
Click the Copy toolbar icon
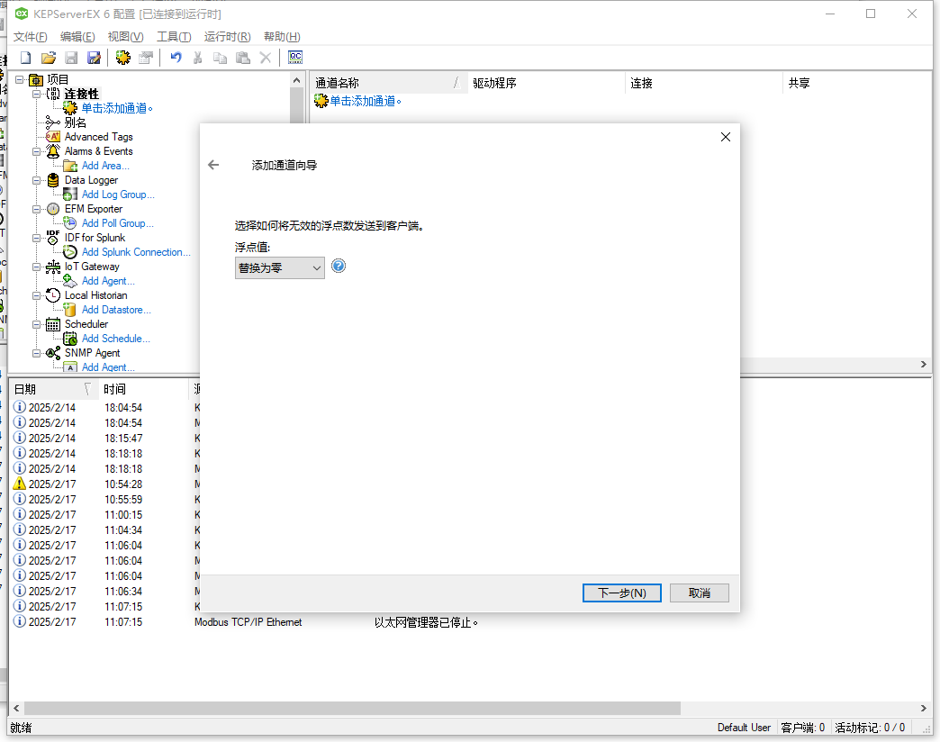220,58
